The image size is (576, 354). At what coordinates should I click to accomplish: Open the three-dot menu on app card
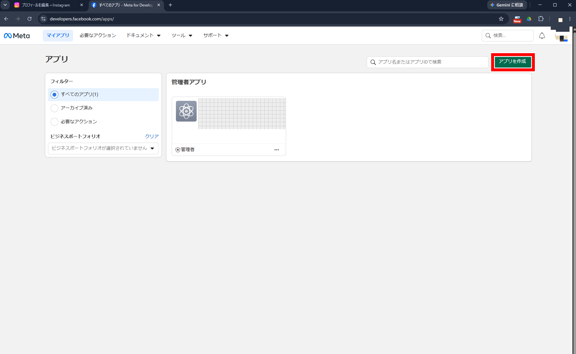pyautogui.click(x=277, y=150)
